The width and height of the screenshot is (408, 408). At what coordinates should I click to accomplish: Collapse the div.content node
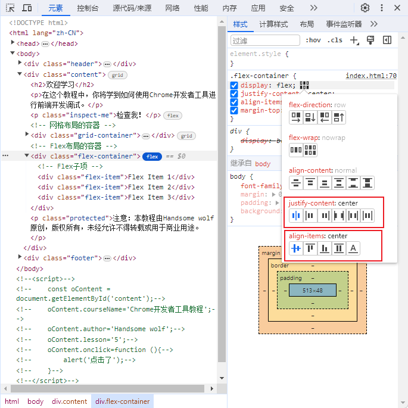(20, 74)
